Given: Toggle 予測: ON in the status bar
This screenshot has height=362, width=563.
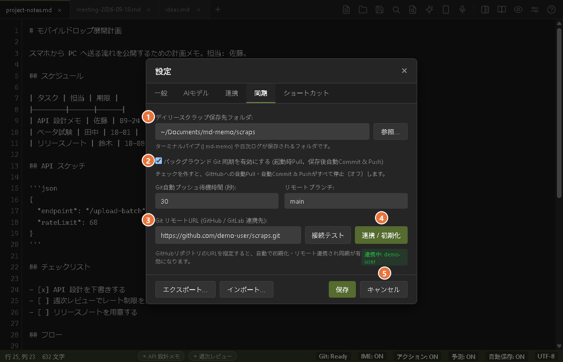Looking at the screenshot, I should 463,356.
